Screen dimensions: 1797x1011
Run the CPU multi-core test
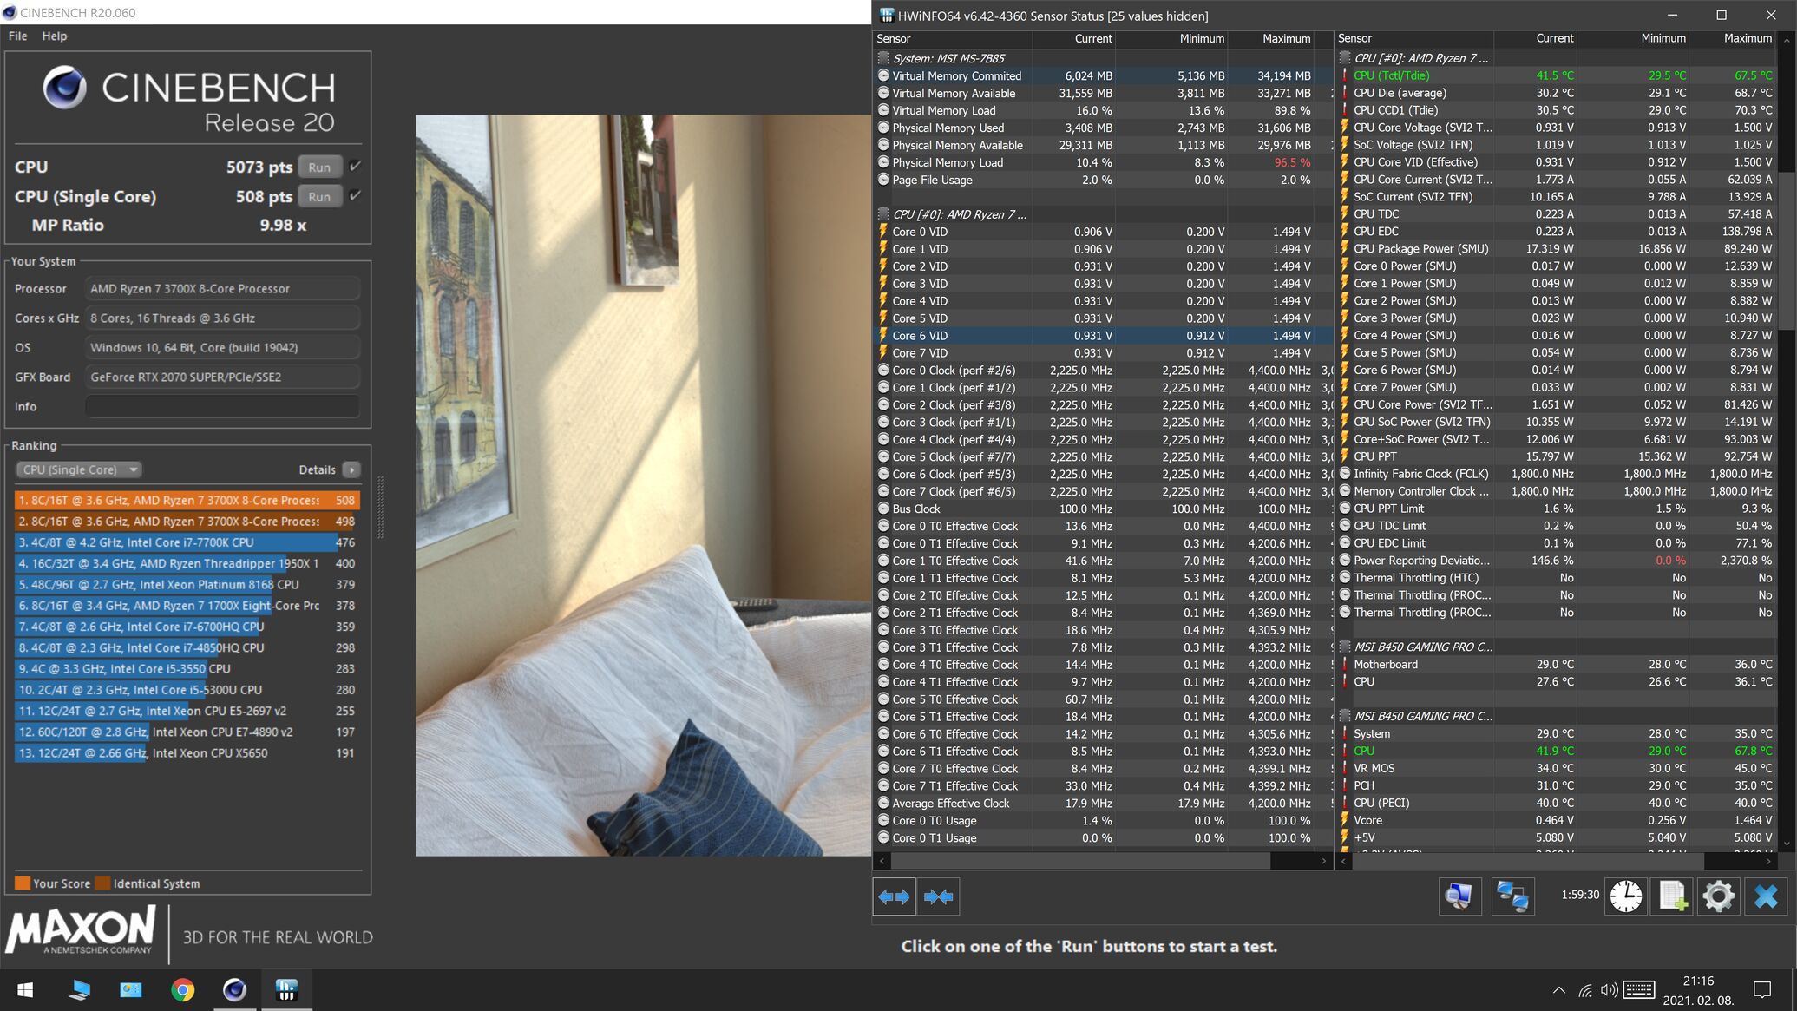pyautogui.click(x=319, y=167)
